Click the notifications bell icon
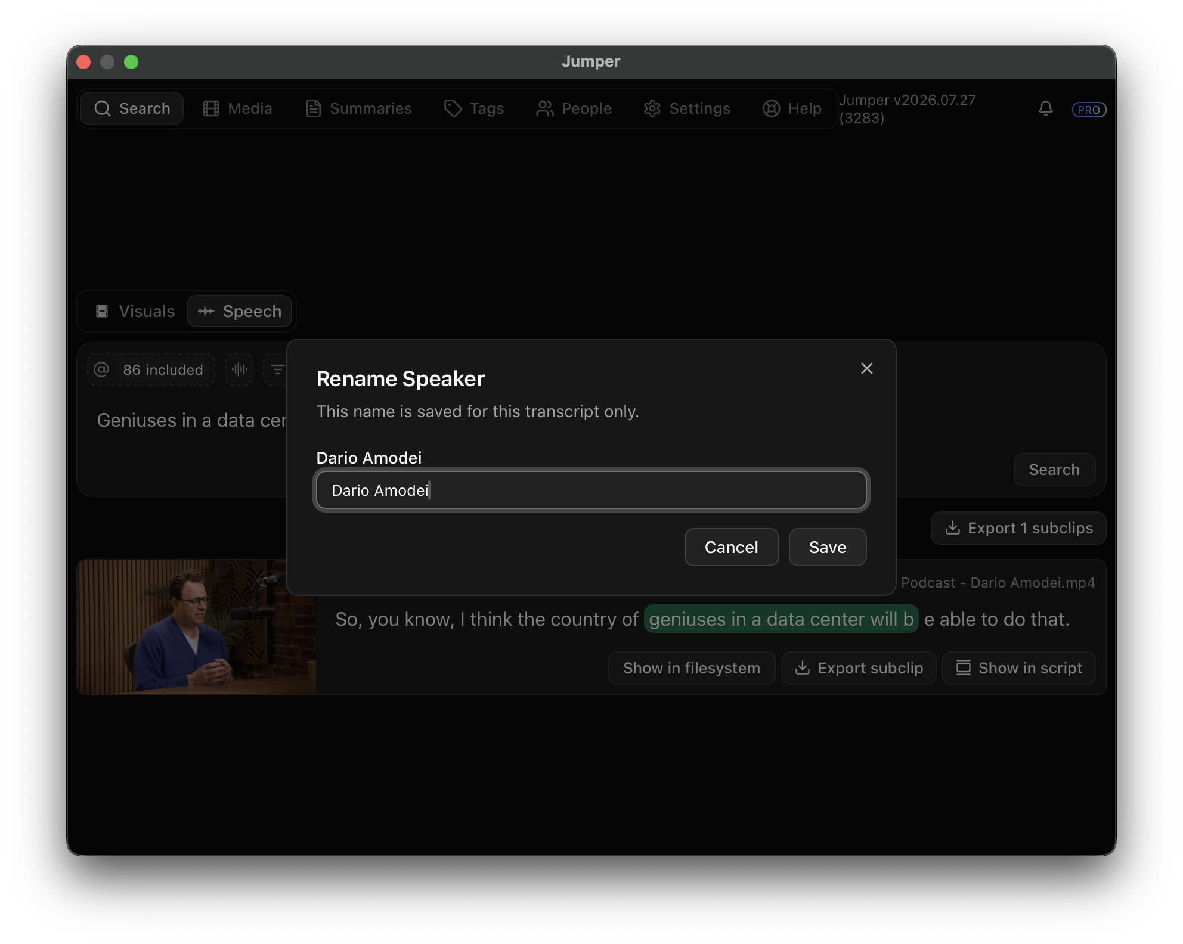1183x944 pixels. coord(1045,108)
